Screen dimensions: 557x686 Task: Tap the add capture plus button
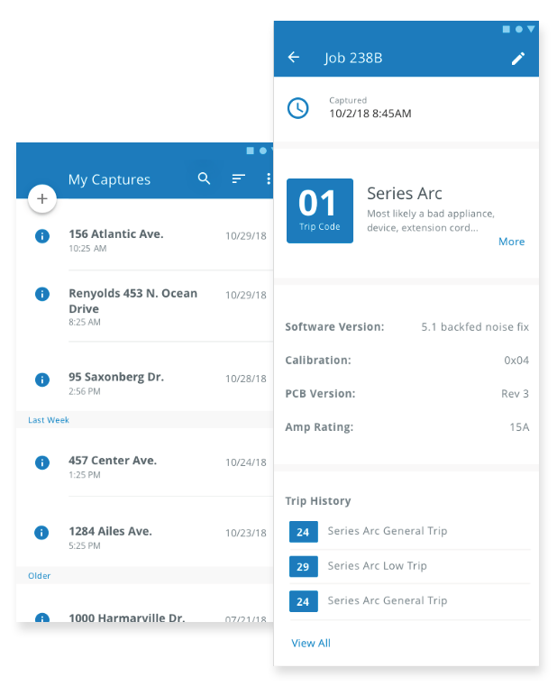point(42,199)
